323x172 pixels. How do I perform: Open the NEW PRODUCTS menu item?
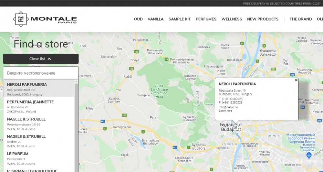263,19
